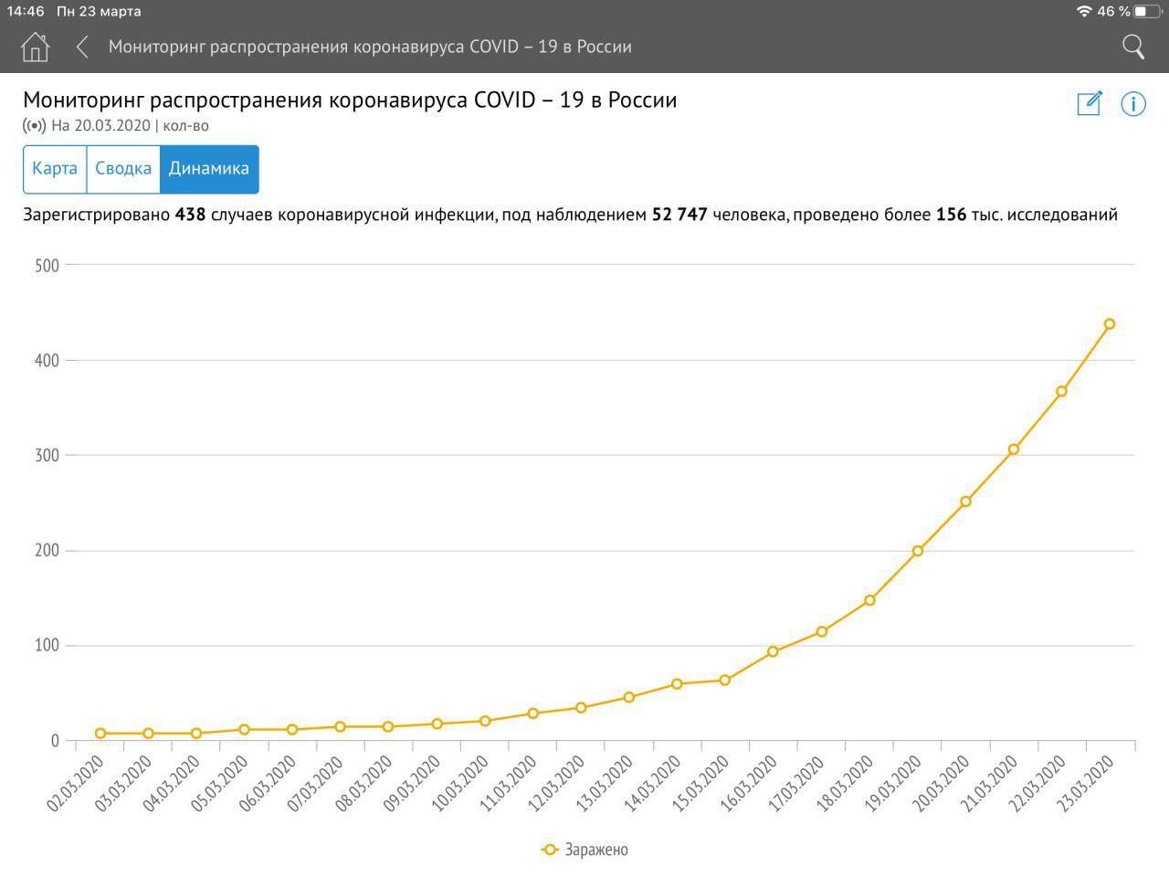Select the 02.03.2020 data point
The image size is (1169, 877).
point(100,733)
